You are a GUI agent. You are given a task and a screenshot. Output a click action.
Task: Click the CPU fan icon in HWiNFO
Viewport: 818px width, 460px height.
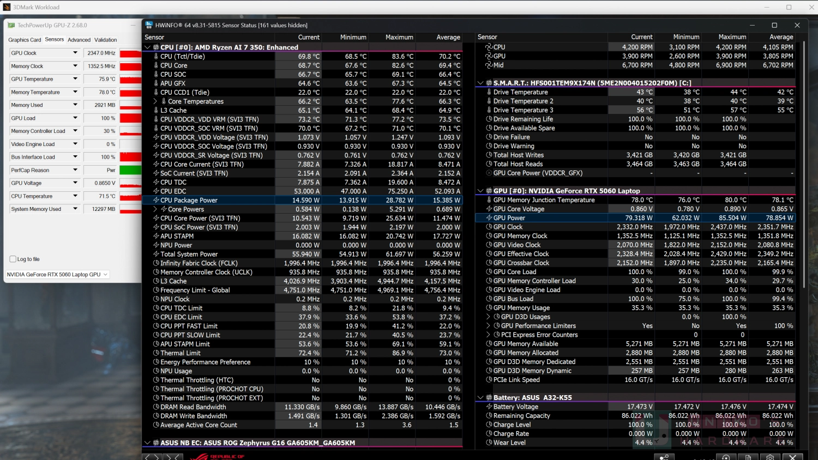(x=489, y=47)
